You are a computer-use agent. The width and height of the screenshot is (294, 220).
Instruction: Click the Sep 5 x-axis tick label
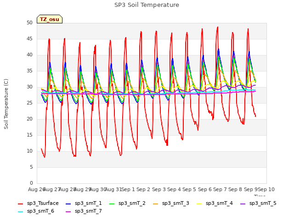pos(189,189)
